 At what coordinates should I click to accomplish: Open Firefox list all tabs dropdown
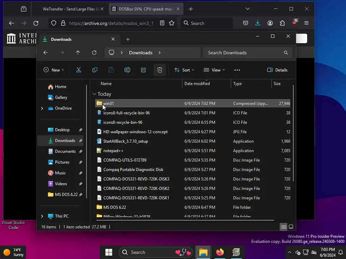(248, 9)
